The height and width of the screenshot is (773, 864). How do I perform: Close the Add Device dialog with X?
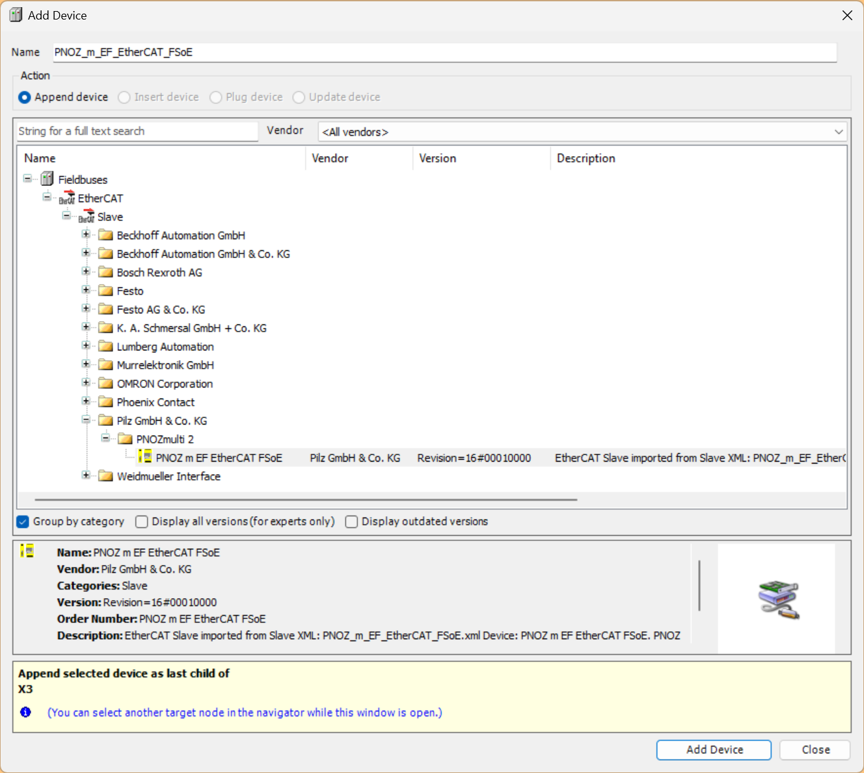[x=847, y=15]
